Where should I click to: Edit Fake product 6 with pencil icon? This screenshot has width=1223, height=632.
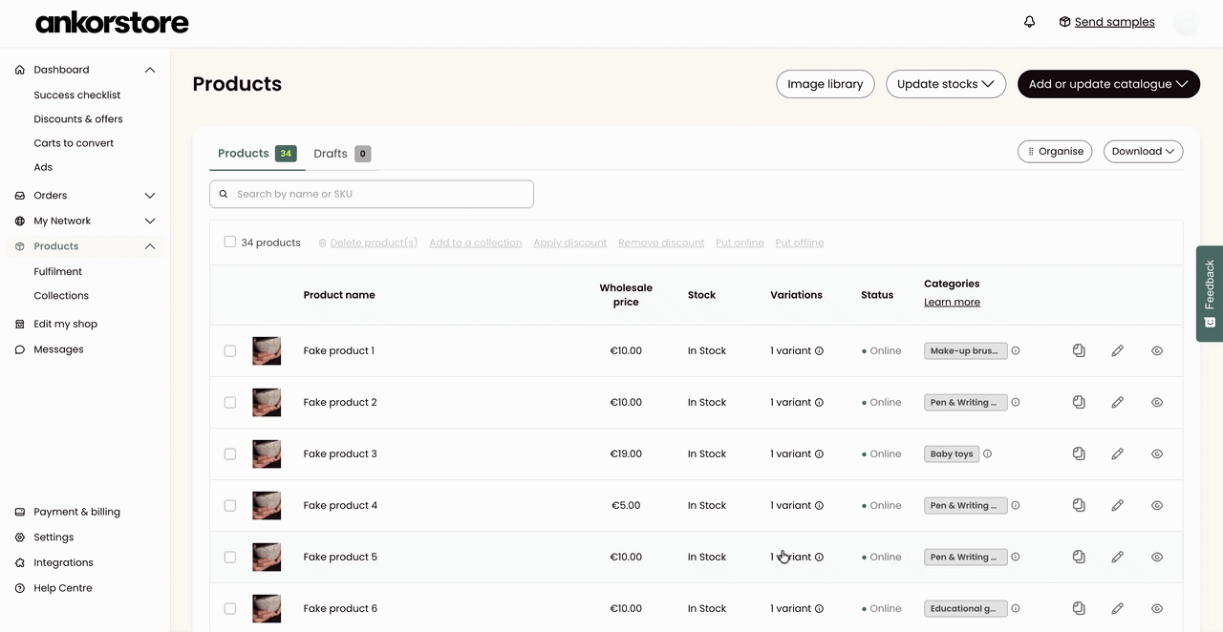tap(1117, 608)
